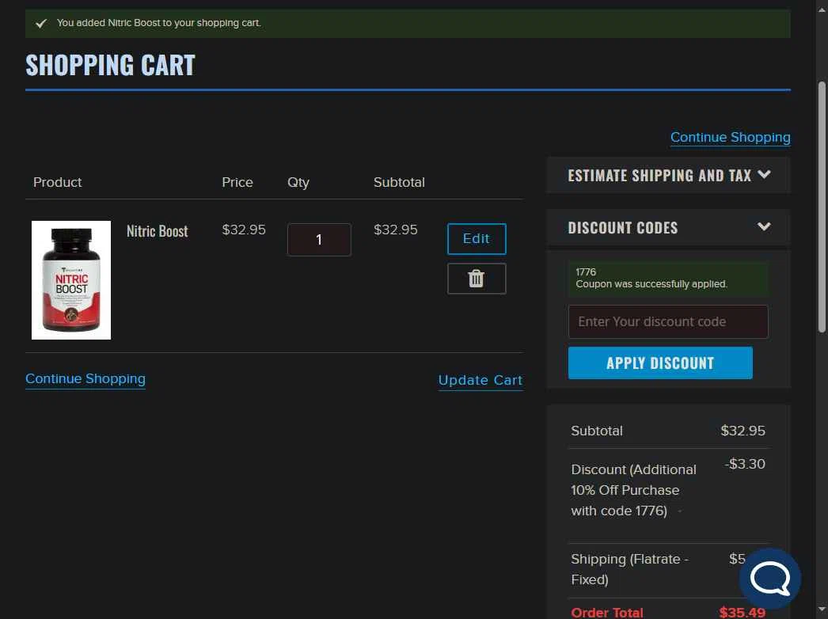Viewport: 828px width, 619px height.
Task: Click the Order Total amount $35.49
Action: pos(742,613)
